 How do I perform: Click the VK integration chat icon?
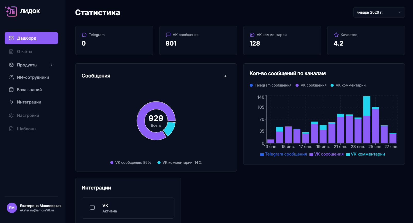tap(92, 208)
